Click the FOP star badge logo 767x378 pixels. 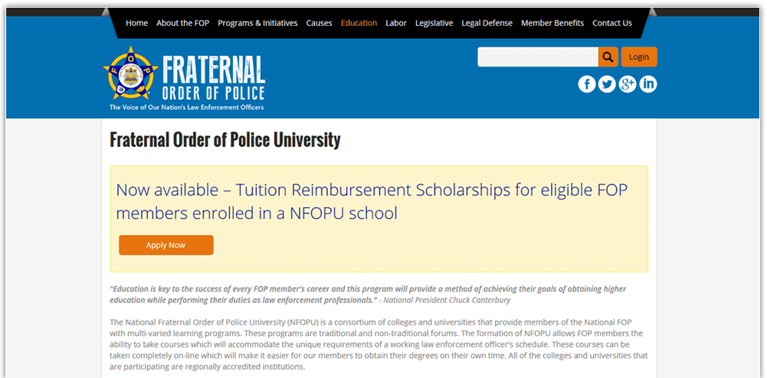pos(130,74)
